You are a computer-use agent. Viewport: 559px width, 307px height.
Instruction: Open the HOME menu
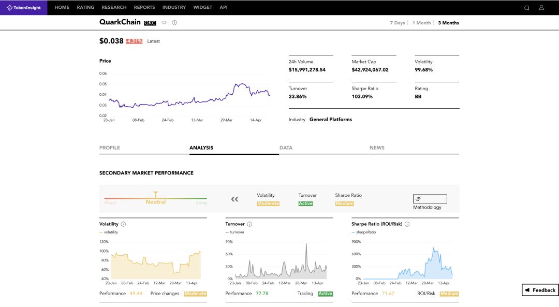click(62, 7)
